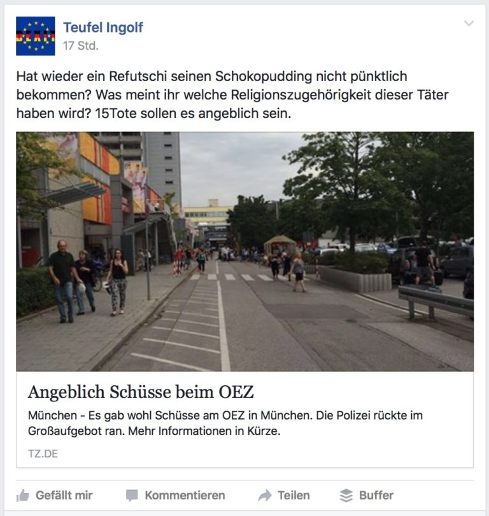Image resolution: width=489 pixels, height=516 pixels.
Task: Click the comment speech bubble icon
Action: pos(132,495)
